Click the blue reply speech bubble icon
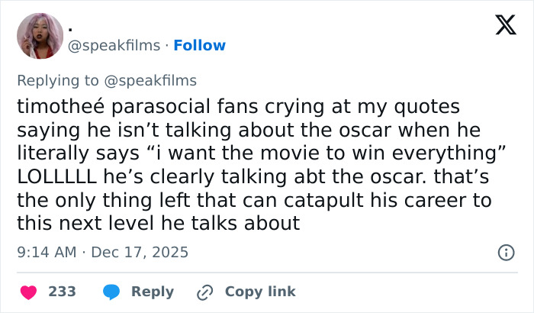534x313 pixels. click(x=112, y=292)
